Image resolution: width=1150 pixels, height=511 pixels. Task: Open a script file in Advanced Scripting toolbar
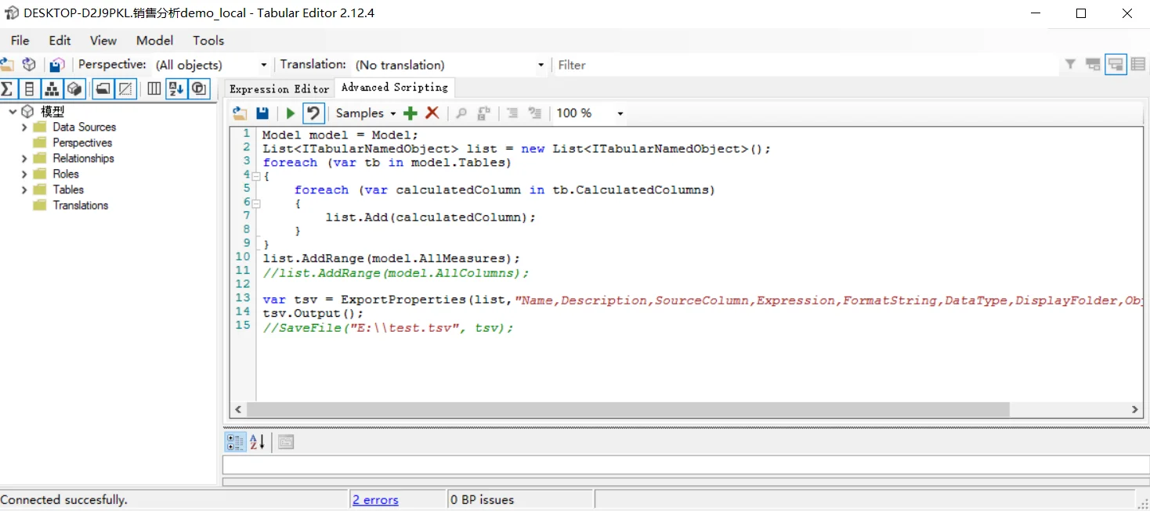240,113
